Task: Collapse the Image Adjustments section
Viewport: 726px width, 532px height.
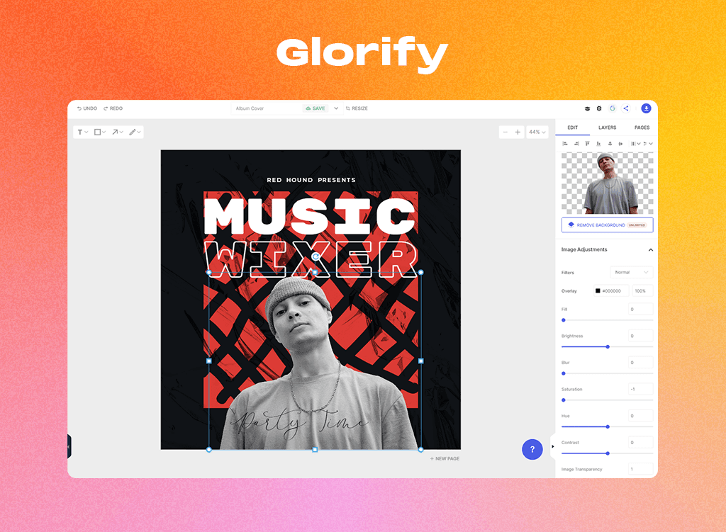Action: 651,250
